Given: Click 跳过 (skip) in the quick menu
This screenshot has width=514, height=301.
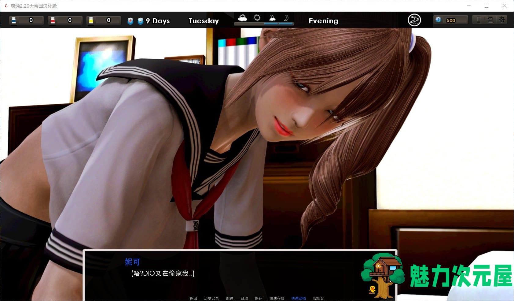Looking at the screenshot, I should tap(229, 298).
